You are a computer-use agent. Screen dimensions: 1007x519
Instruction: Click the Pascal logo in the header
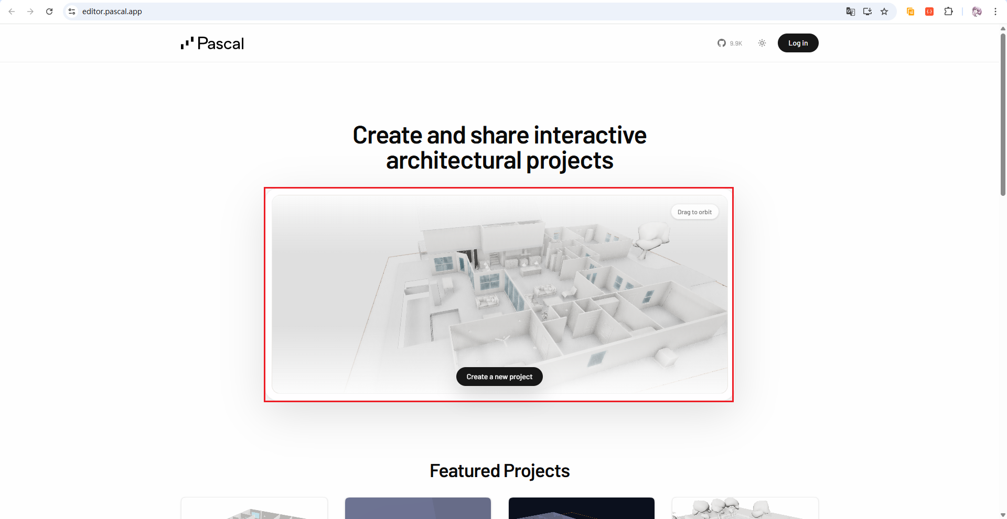pyautogui.click(x=212, y=43)
